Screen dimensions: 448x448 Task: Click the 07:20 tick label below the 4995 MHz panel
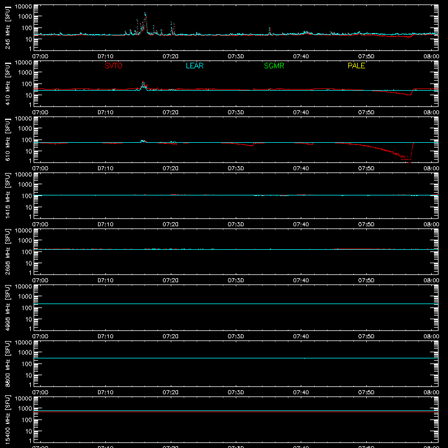tap(171, 337)
